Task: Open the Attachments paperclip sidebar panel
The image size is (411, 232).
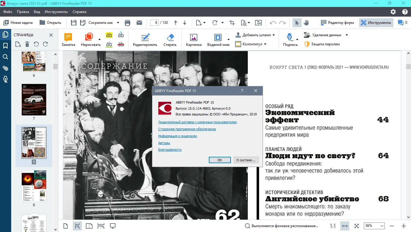Action: coord(5,68)
